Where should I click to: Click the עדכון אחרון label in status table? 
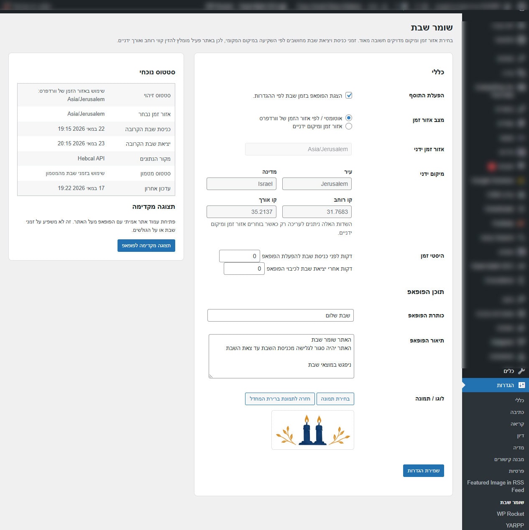point(158,188)
